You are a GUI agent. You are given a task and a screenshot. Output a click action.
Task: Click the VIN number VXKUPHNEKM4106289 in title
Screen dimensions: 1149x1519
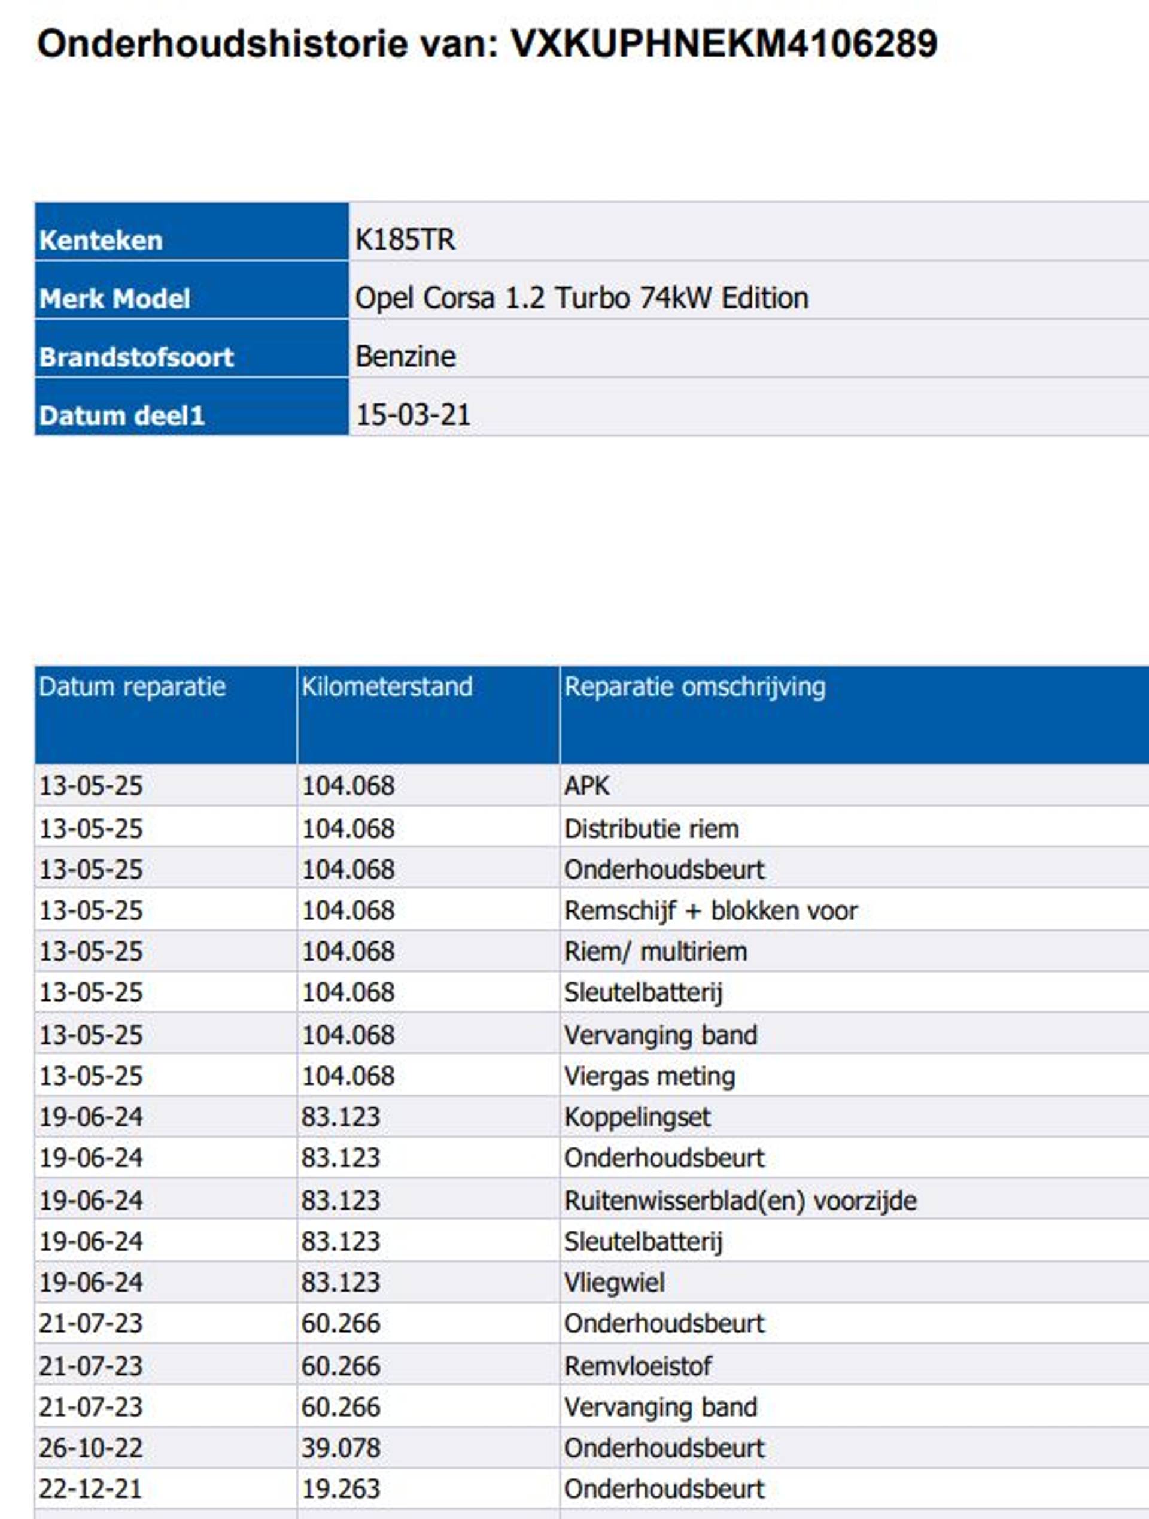[724, 44]
